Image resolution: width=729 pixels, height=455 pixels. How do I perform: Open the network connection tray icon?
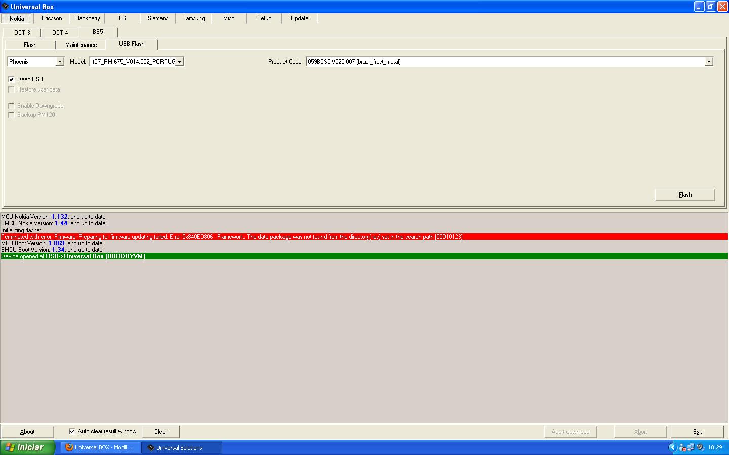[x=691, y=447]
